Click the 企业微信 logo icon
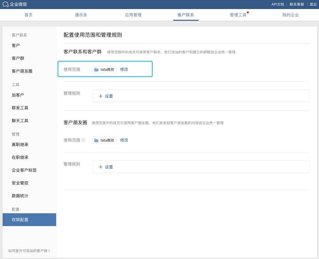This screenshot has width=319, height=259. click(6, 4)
